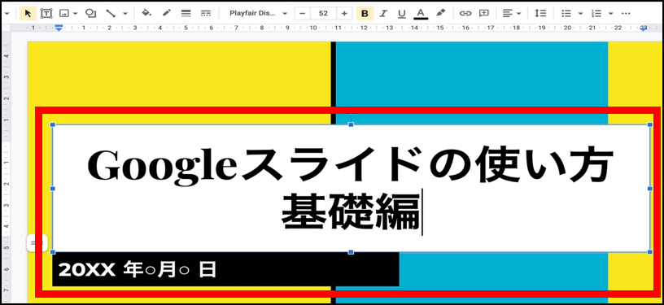The image size is (664, 305).
Task: Place cursor in the 基礎編 text line
Action: 350,211
